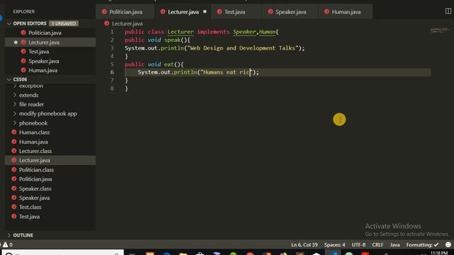The width and height of the screenshot is (454, 255).
Task: Open problems via warning icon in status bar
Action: coord(6,244)
